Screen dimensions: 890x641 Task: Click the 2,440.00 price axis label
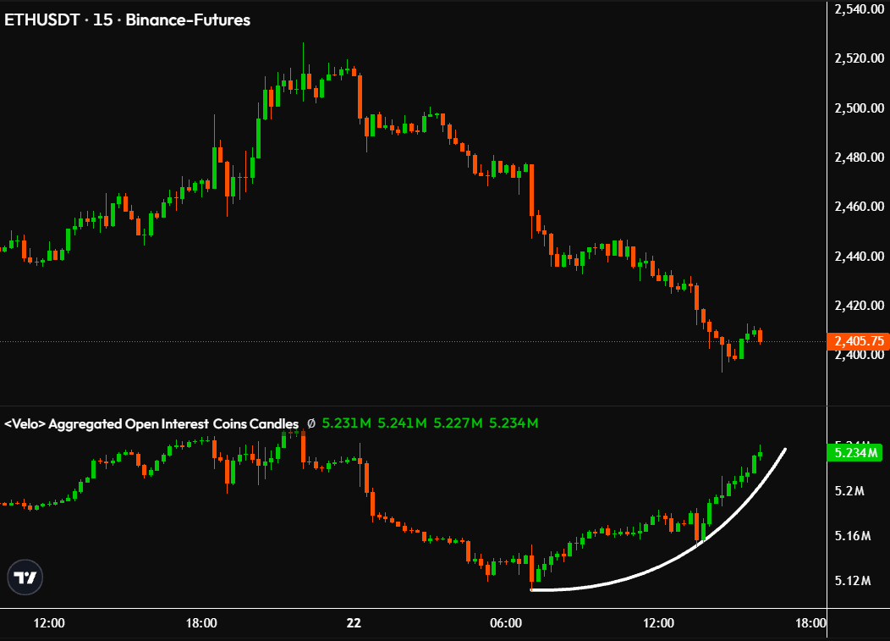(860, 257)
